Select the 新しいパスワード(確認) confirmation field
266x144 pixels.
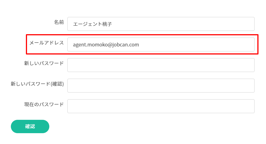click(x=161, y=86)
